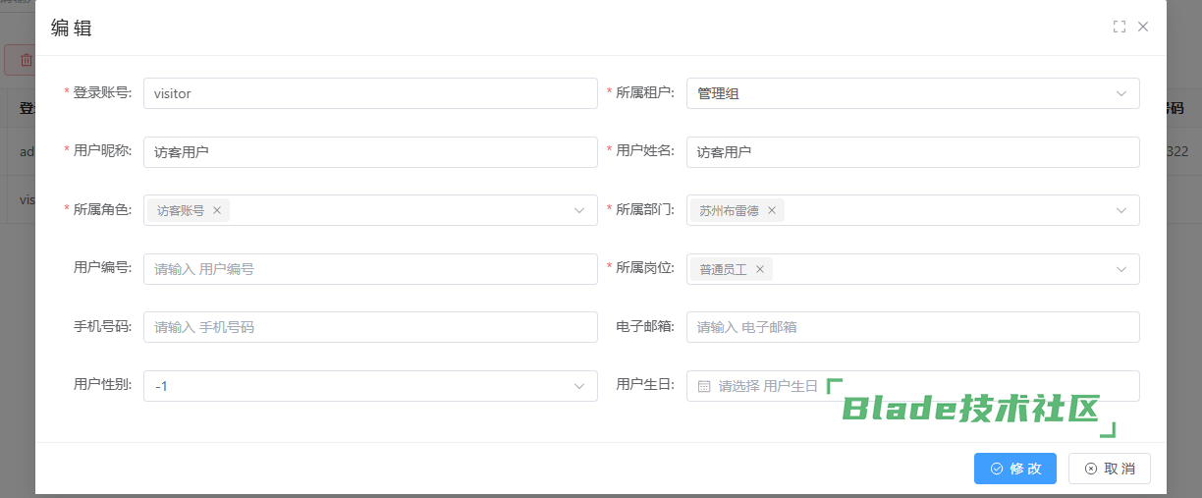1202x498 pixels.
Task: Open the 用户性别 dropdown
Action: tap(369, 386)
